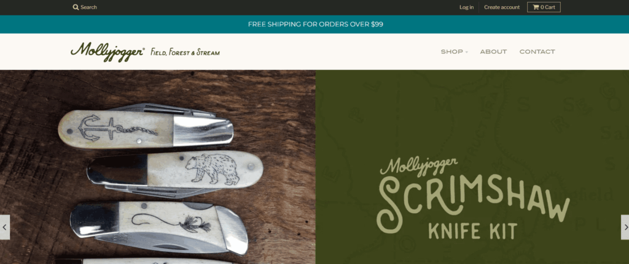Click the Mollyjogger script logo
Image resolution: width=629 pixels, height=264 pixels.
tap(107, 51)
